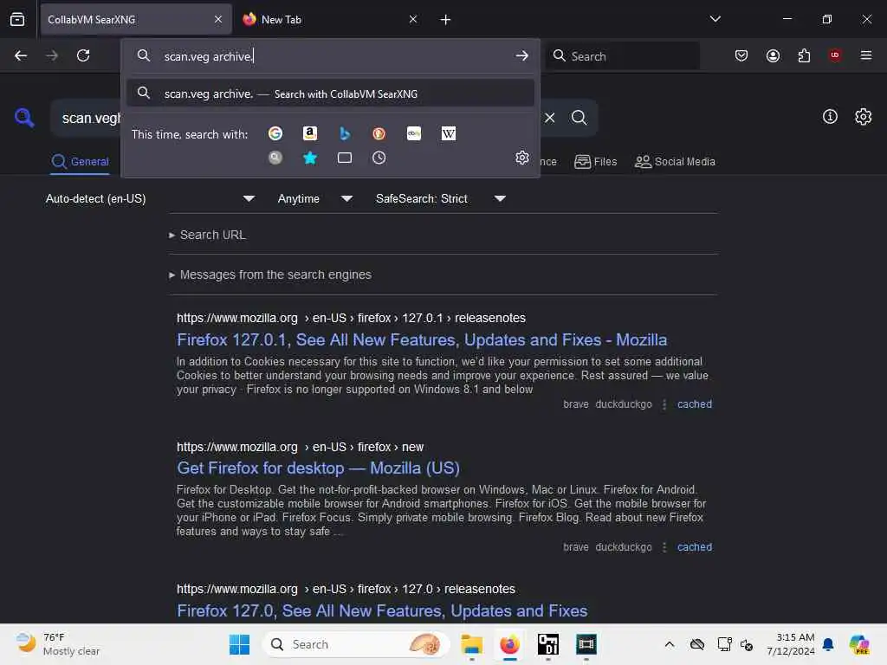This screenshot has width=887, height=665.
Task: Open Firefox 127.0 release notes result
Action: 382,610
